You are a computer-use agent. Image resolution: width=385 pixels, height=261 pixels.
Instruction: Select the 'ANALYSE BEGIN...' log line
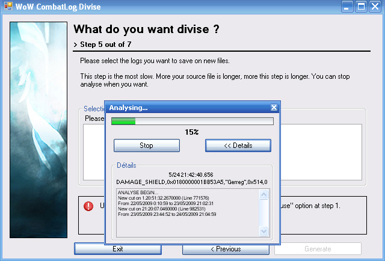(138, 192)
